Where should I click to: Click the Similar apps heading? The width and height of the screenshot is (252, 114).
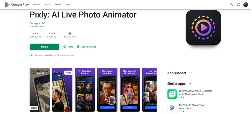pos(176,84)
